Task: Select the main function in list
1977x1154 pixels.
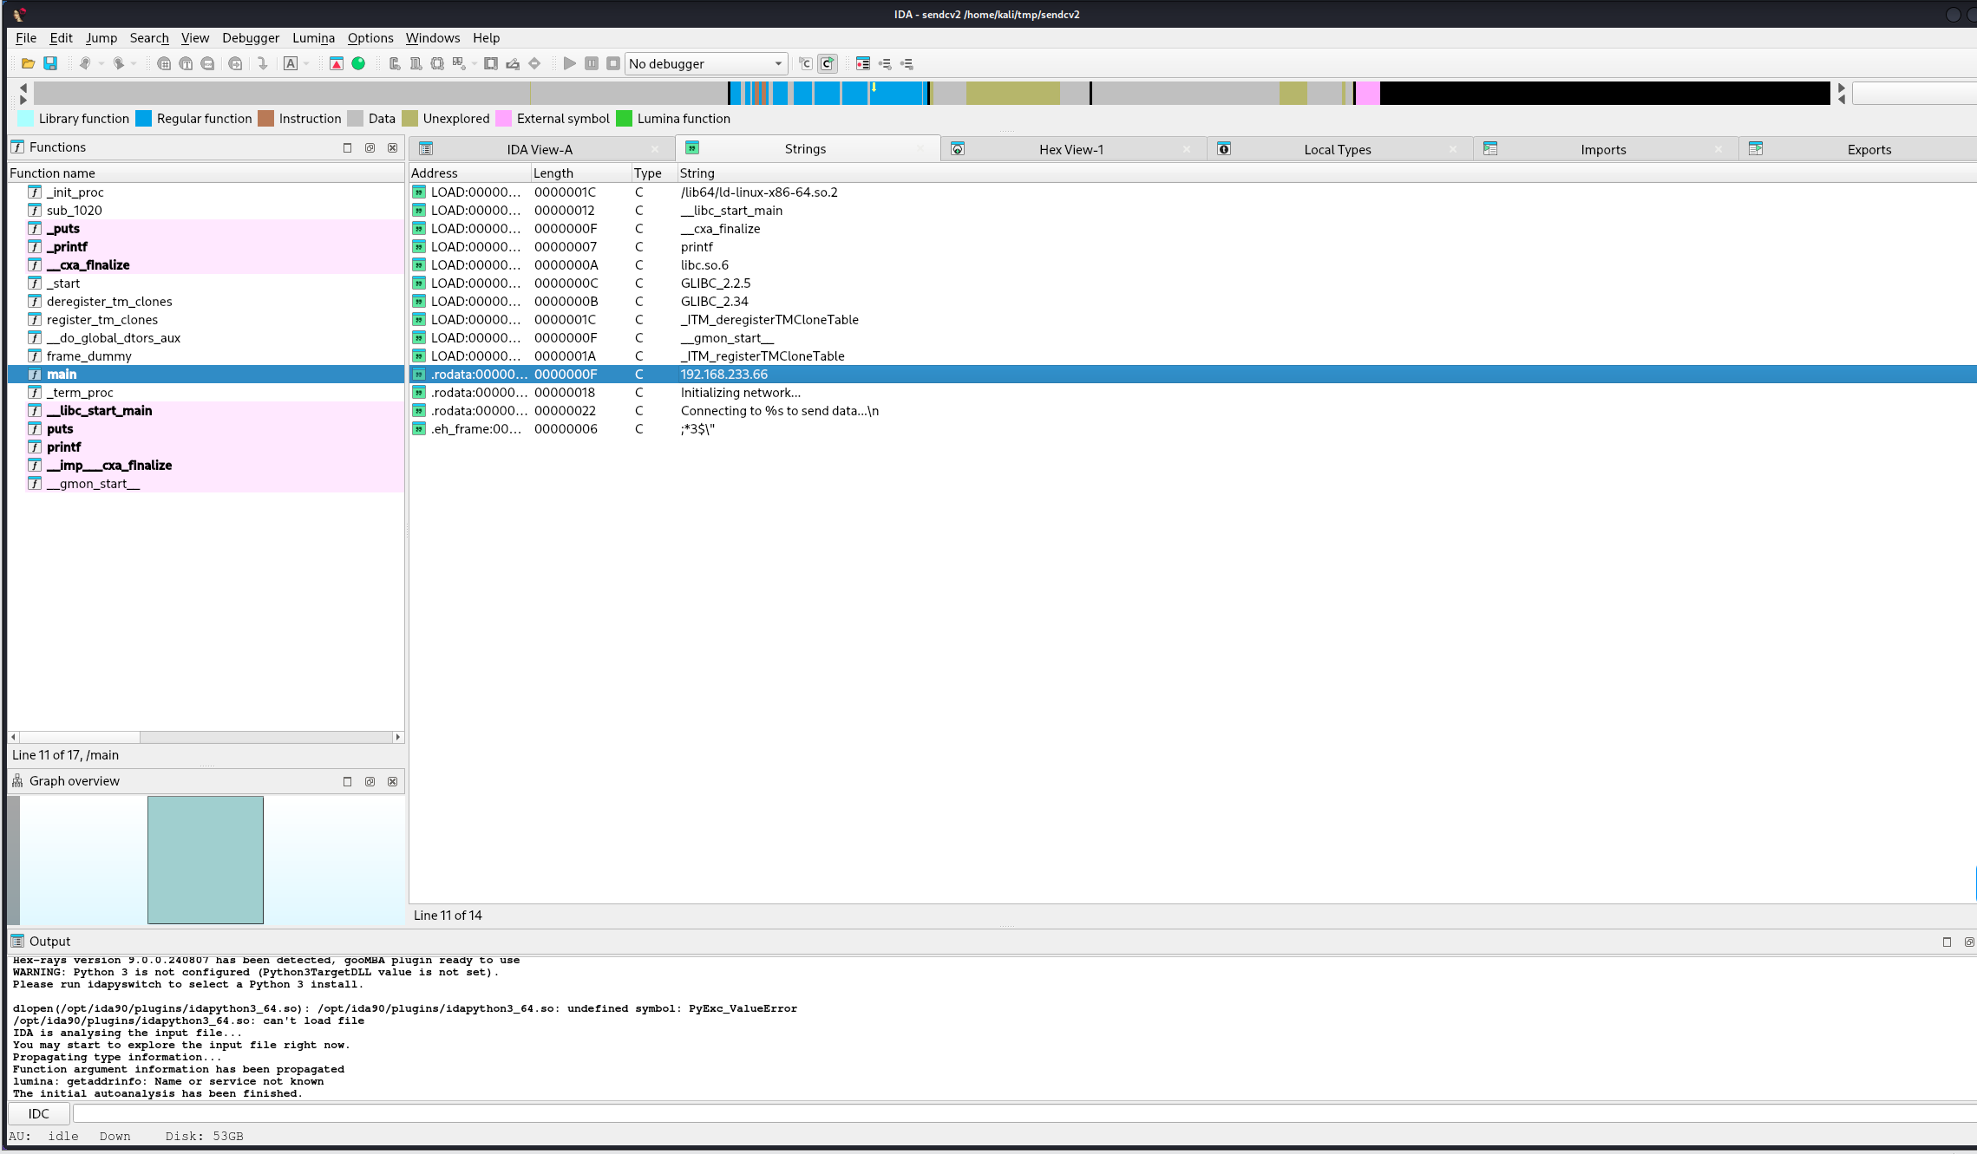Action: pos(62,375)
